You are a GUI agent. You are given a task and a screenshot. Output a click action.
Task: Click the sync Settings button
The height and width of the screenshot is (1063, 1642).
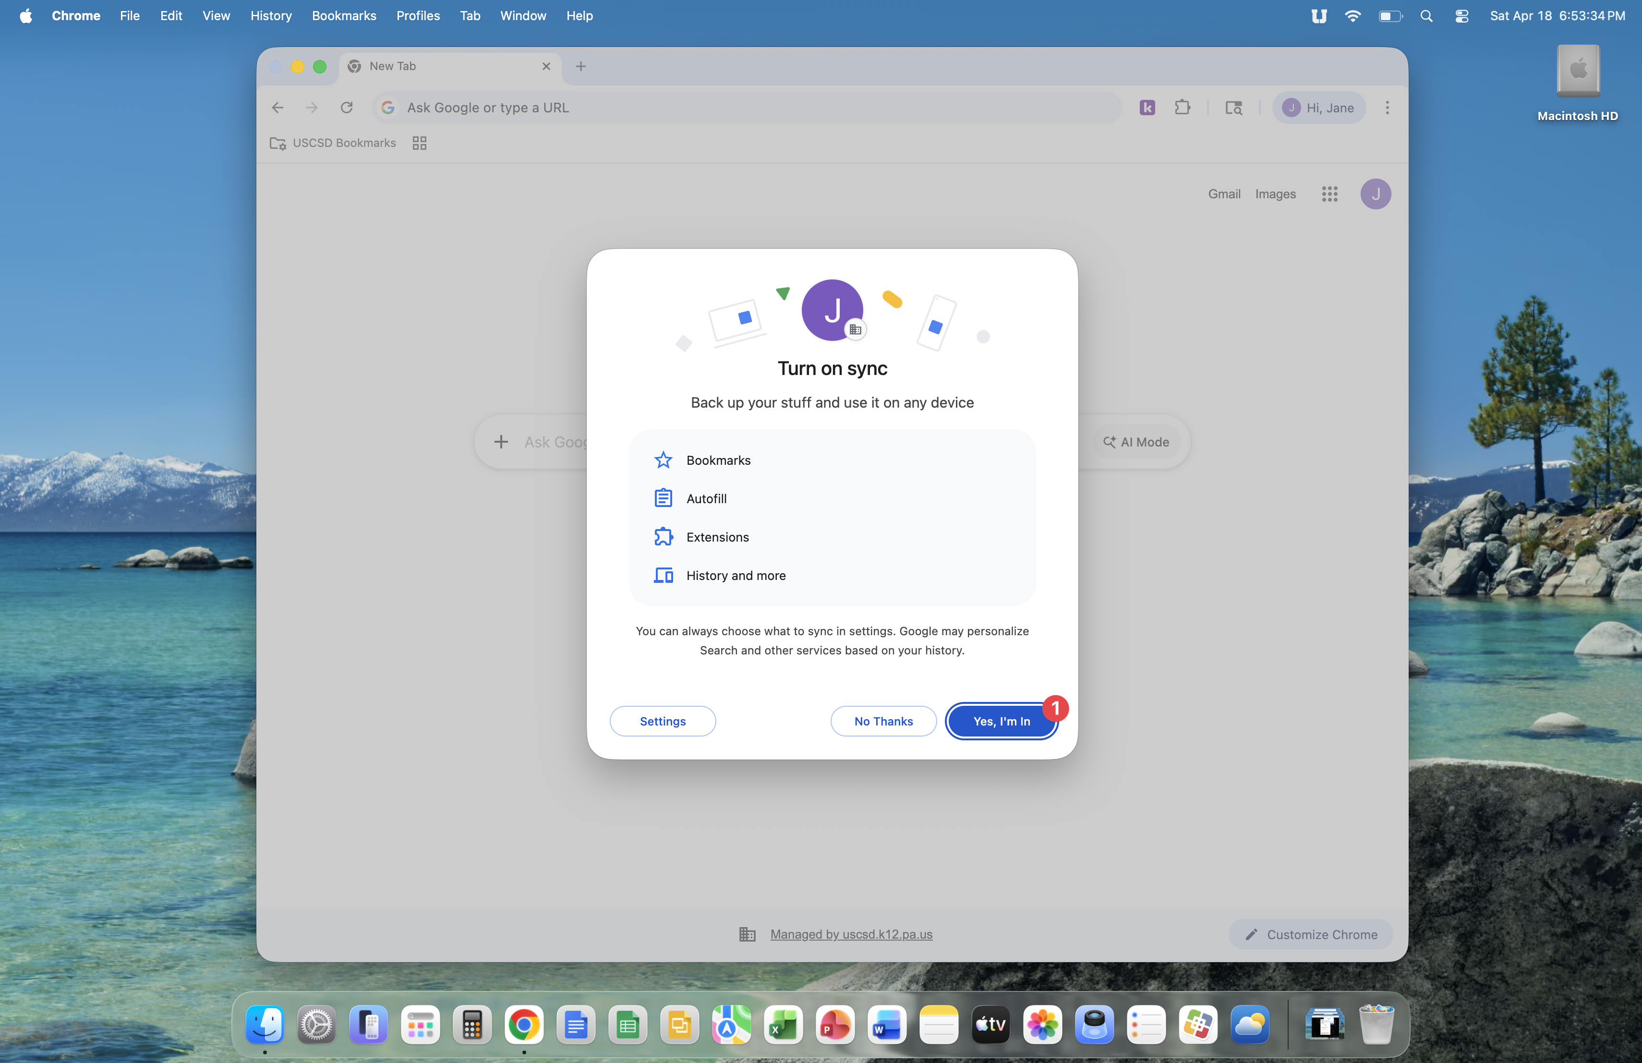[662, 721]
